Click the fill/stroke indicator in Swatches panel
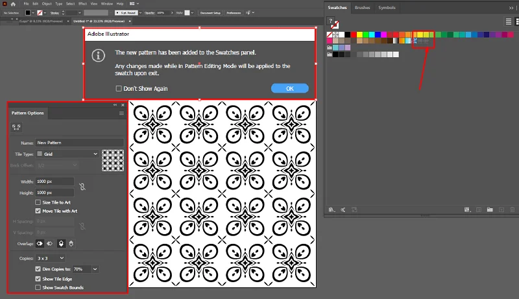This screenshot has height=299, width=519. [334, 25]
